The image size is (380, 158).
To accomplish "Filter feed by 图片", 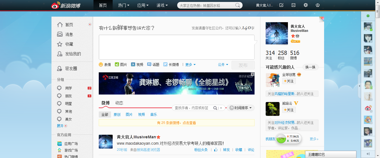I will [129, 114].
